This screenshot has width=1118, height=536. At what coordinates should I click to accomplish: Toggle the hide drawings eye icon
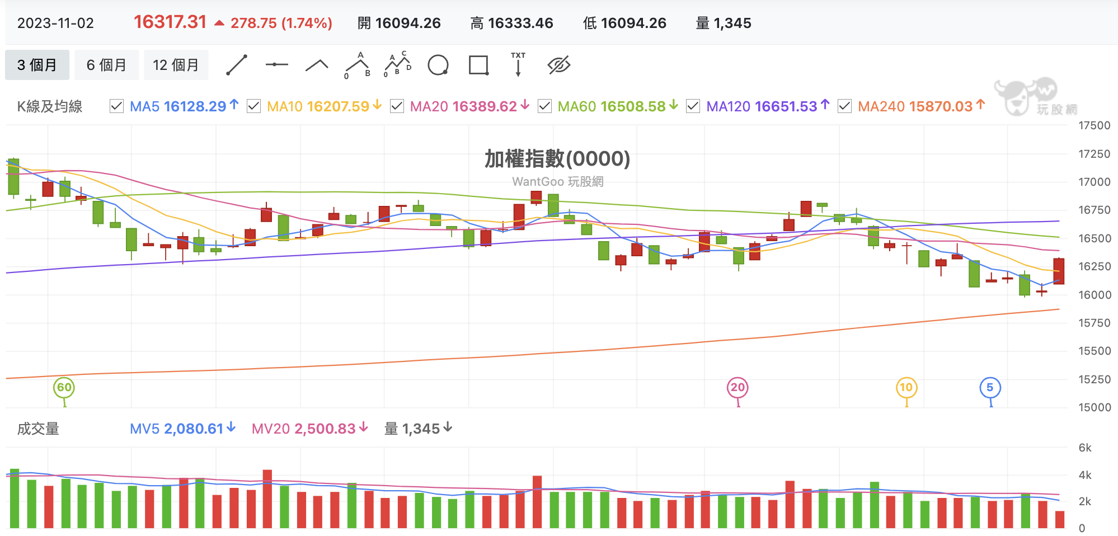558,65
